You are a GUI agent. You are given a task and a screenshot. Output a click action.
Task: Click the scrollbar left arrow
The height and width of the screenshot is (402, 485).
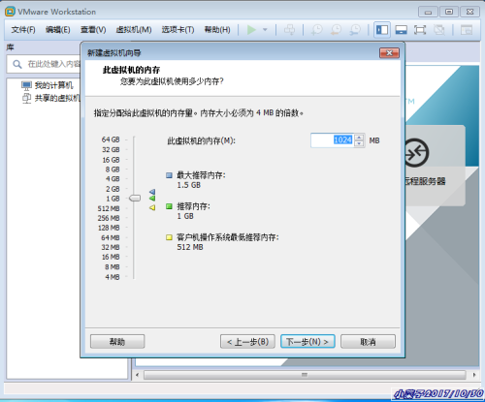(138, 375)
